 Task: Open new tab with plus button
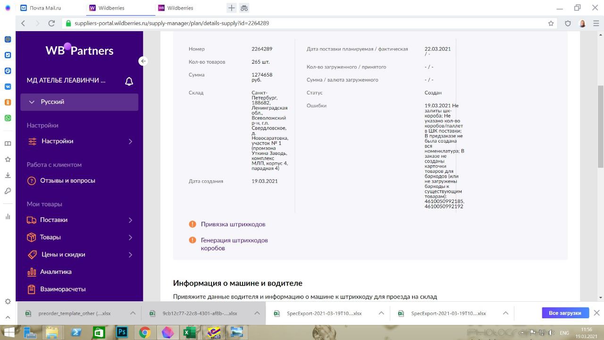231,8
